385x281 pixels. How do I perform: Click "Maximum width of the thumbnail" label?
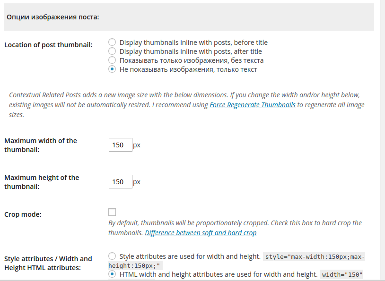tap(41, 145)
